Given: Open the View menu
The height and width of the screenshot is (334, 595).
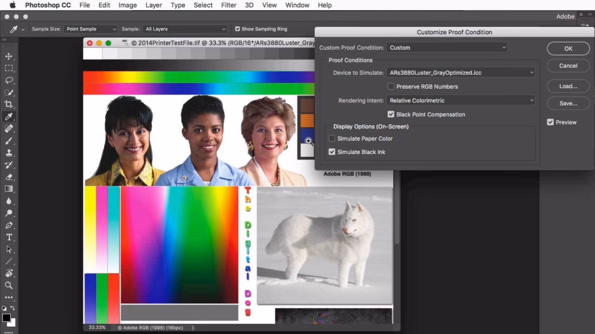Looking at the screenshot, I should coord(269,5).
